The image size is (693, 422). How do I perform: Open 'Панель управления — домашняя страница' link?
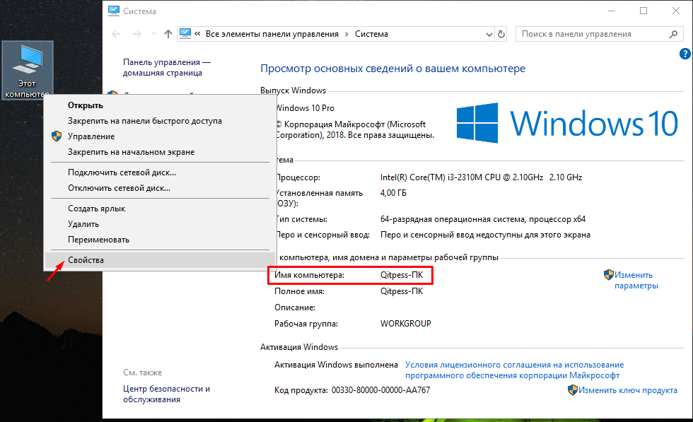pos(167,68)
